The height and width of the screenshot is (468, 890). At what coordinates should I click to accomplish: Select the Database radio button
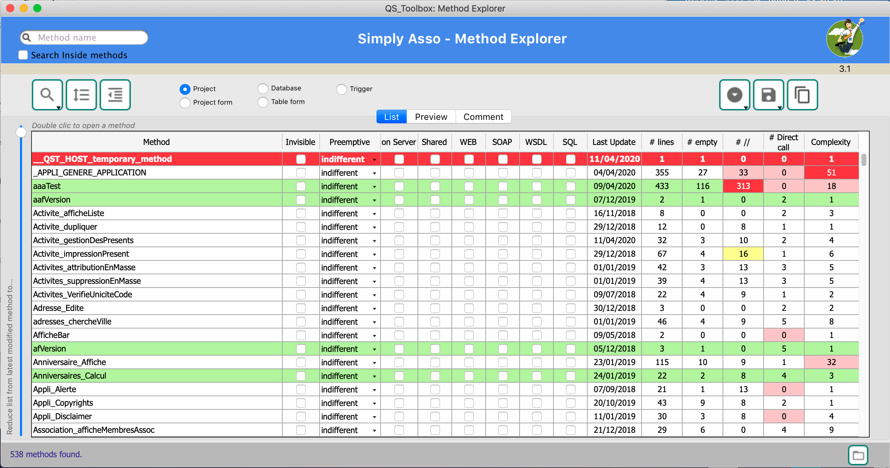[263, 88]
